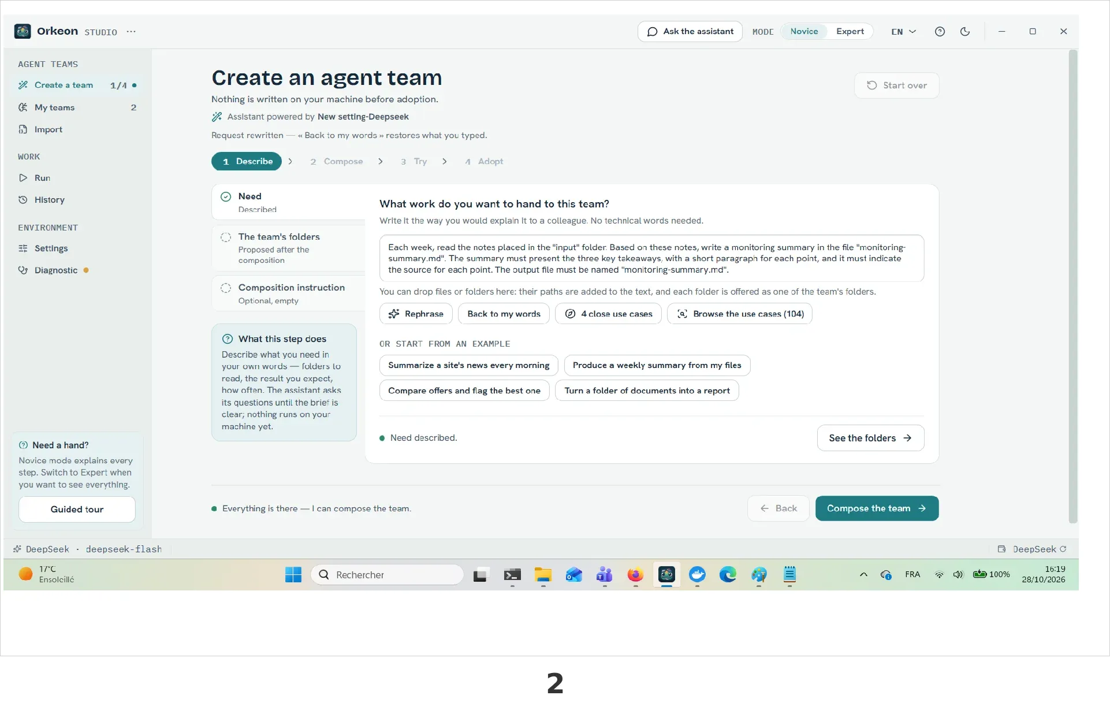Open Import in sidebar
The height and width of the screenshot is (710, 1110).
tap(77, 129)
